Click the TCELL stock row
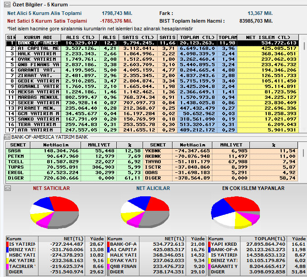 (x=74, y=162)
